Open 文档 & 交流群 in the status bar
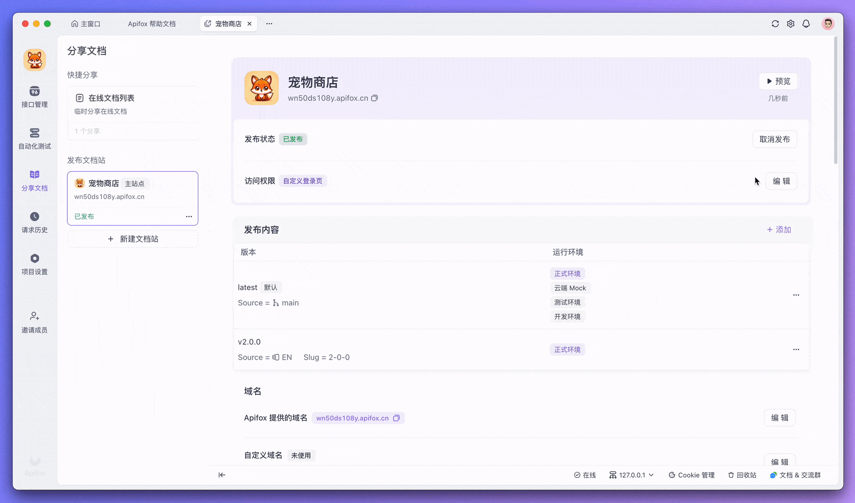 click(x=795, y=475)
